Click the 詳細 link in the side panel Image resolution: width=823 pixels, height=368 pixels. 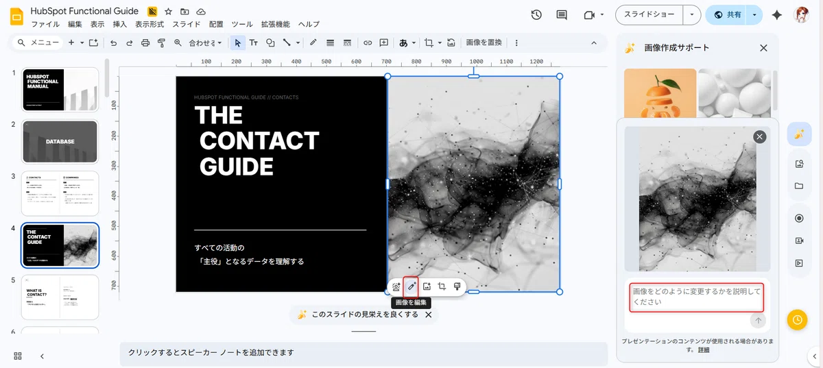(x=704, y=349)
